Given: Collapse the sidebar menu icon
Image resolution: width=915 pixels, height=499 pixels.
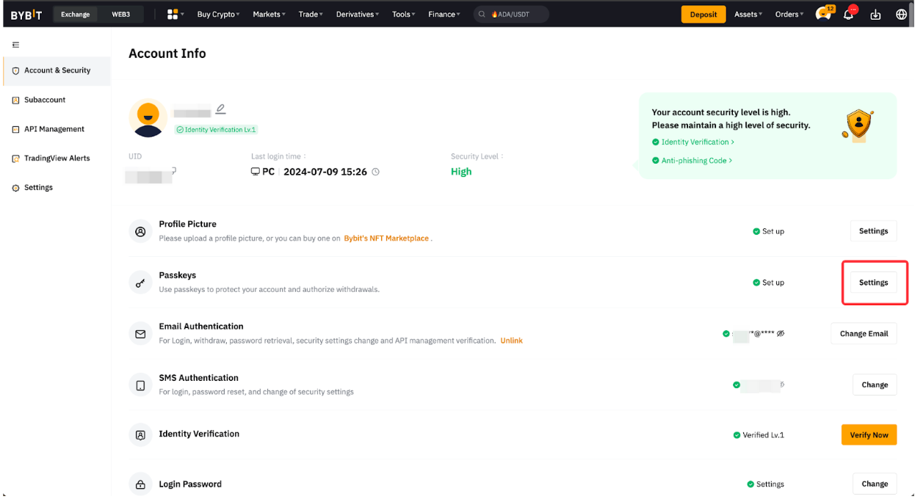Looking at the screenshot, I should coord(15,45).
